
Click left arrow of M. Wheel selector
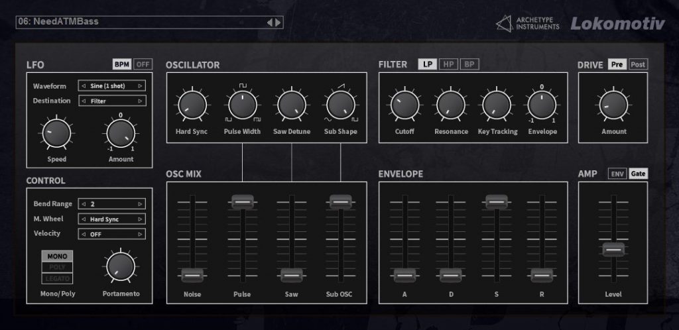tap(84, 219)
